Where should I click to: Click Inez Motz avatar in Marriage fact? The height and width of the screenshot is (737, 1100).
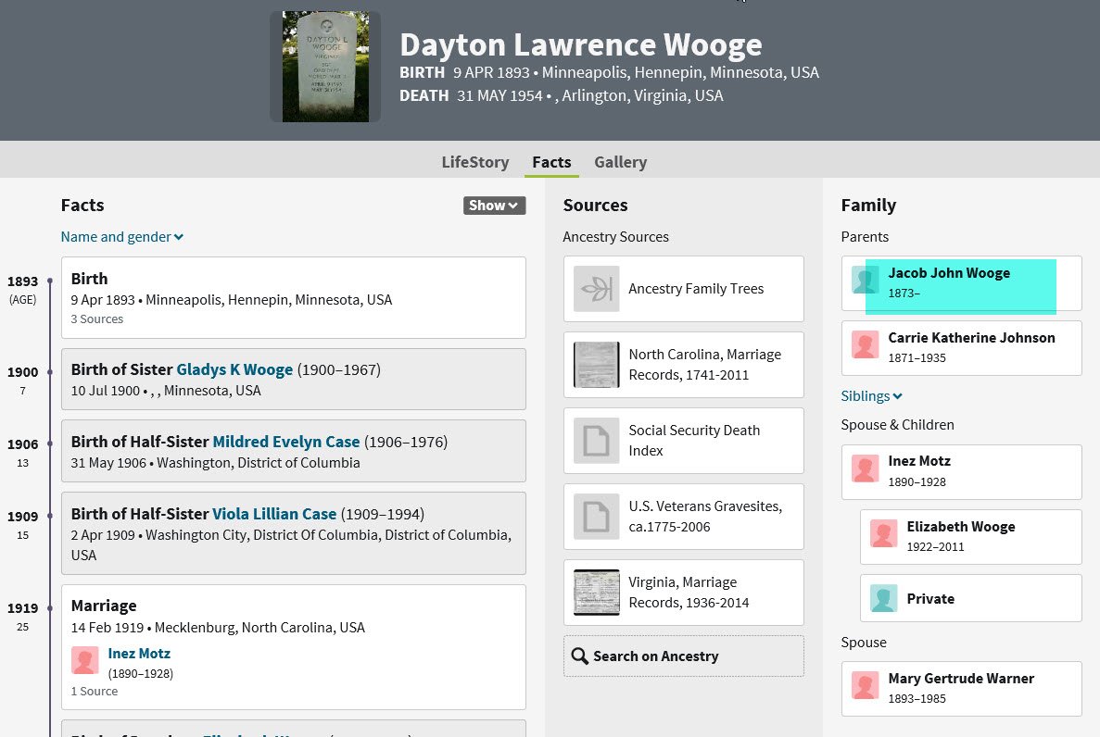coord(85,660)
